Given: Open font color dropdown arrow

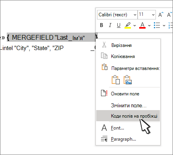Looking at the screenshot, I should (x=149, y=25).
